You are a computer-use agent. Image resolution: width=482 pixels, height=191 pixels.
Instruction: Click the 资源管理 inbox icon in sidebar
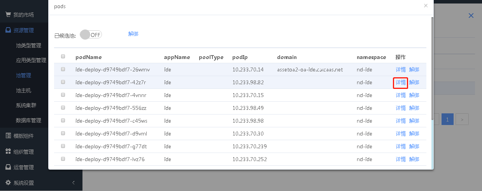(8, 30)
